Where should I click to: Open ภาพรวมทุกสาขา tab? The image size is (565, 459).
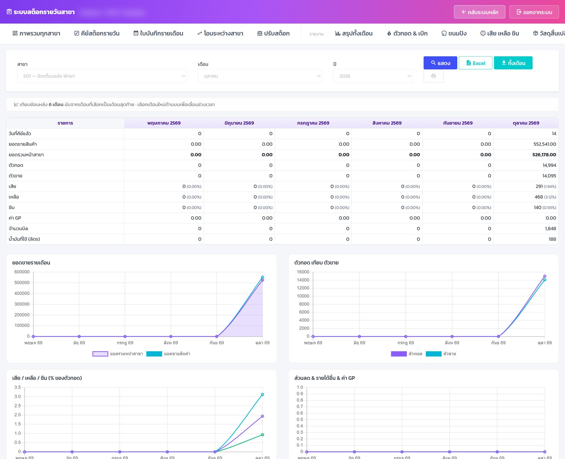point(37,33)
